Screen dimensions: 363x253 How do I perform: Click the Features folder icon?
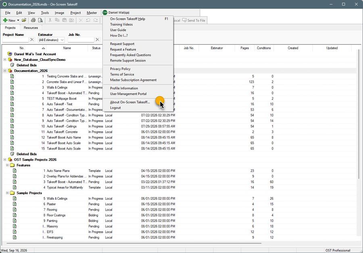coord(12,165)
